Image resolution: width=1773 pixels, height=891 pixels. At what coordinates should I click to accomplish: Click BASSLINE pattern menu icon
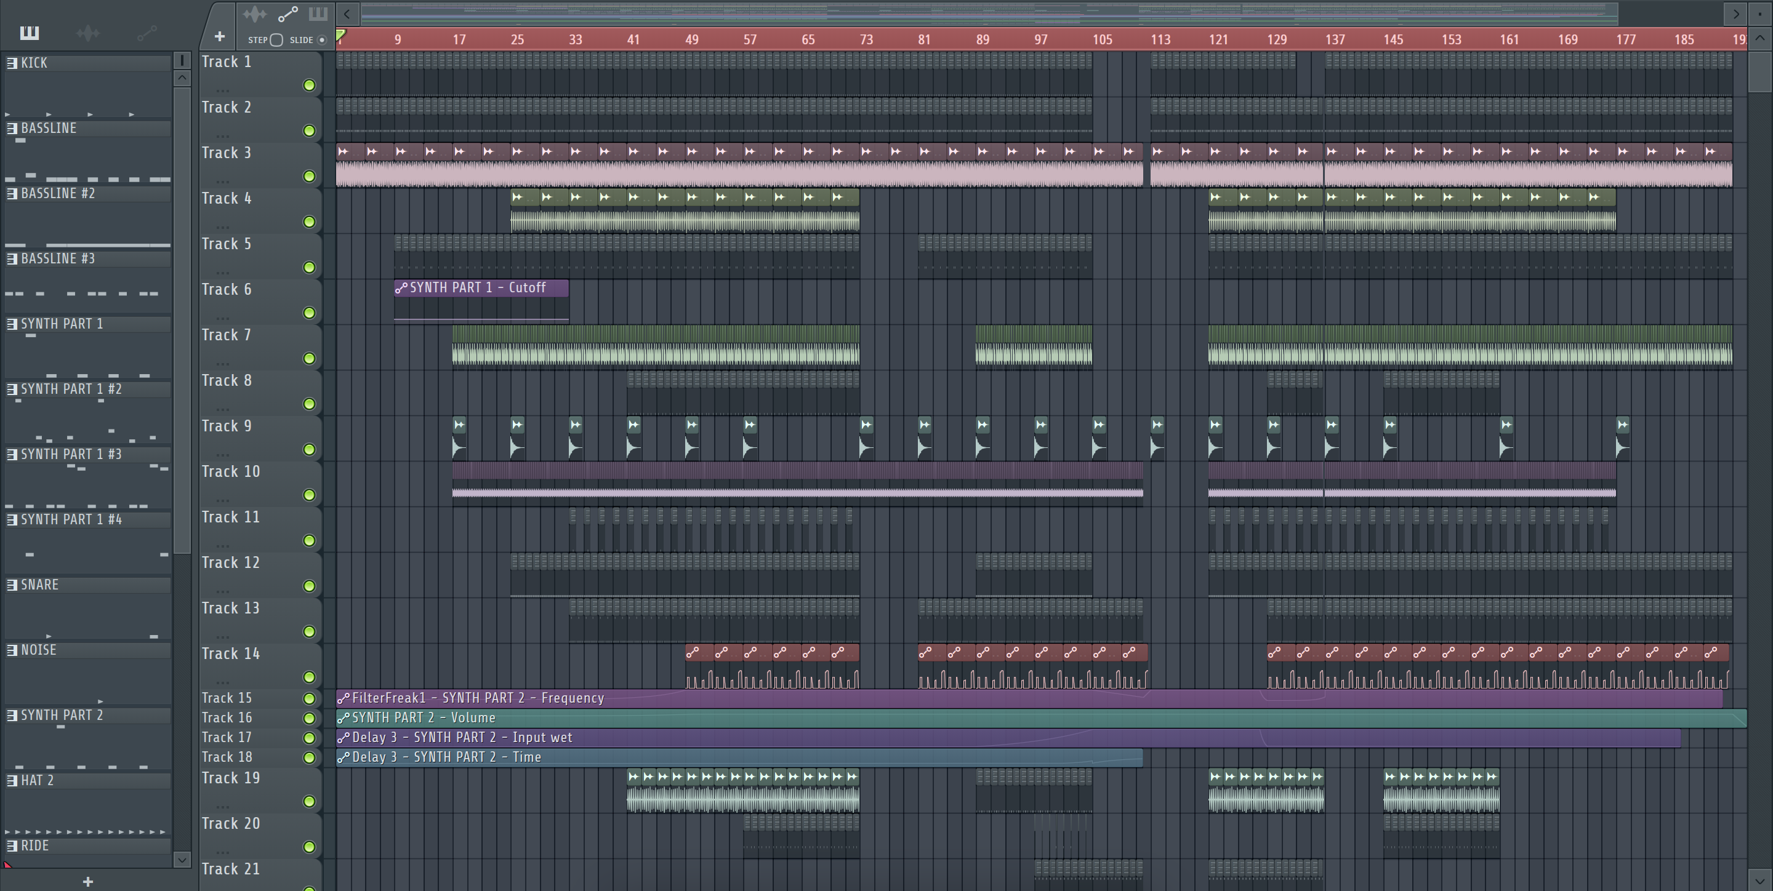point(12,128)
